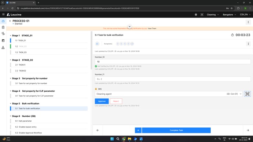The height and width of the screenshot is (142, 253).
Task: Open the task options kebab menu
Action: [248, 44]
